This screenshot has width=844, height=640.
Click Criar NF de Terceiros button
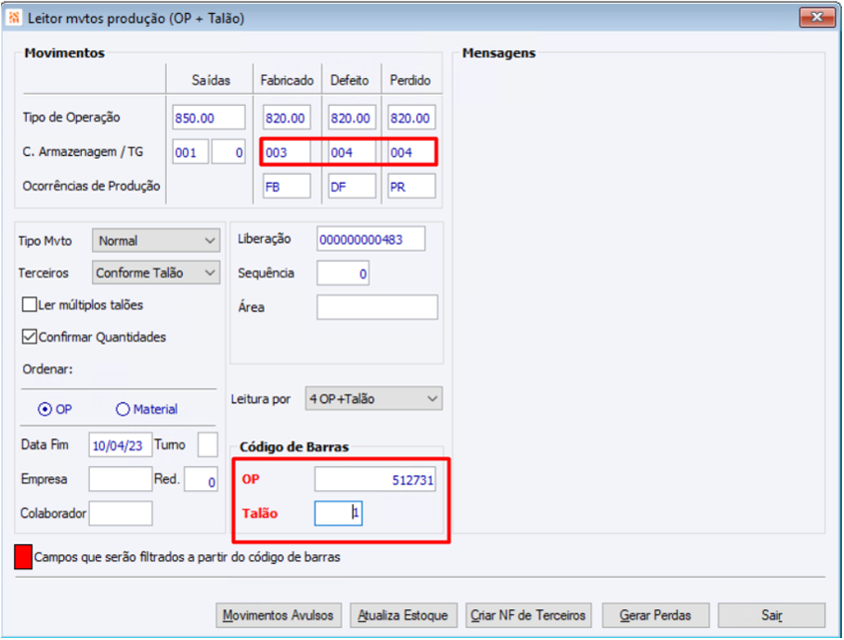528,615
